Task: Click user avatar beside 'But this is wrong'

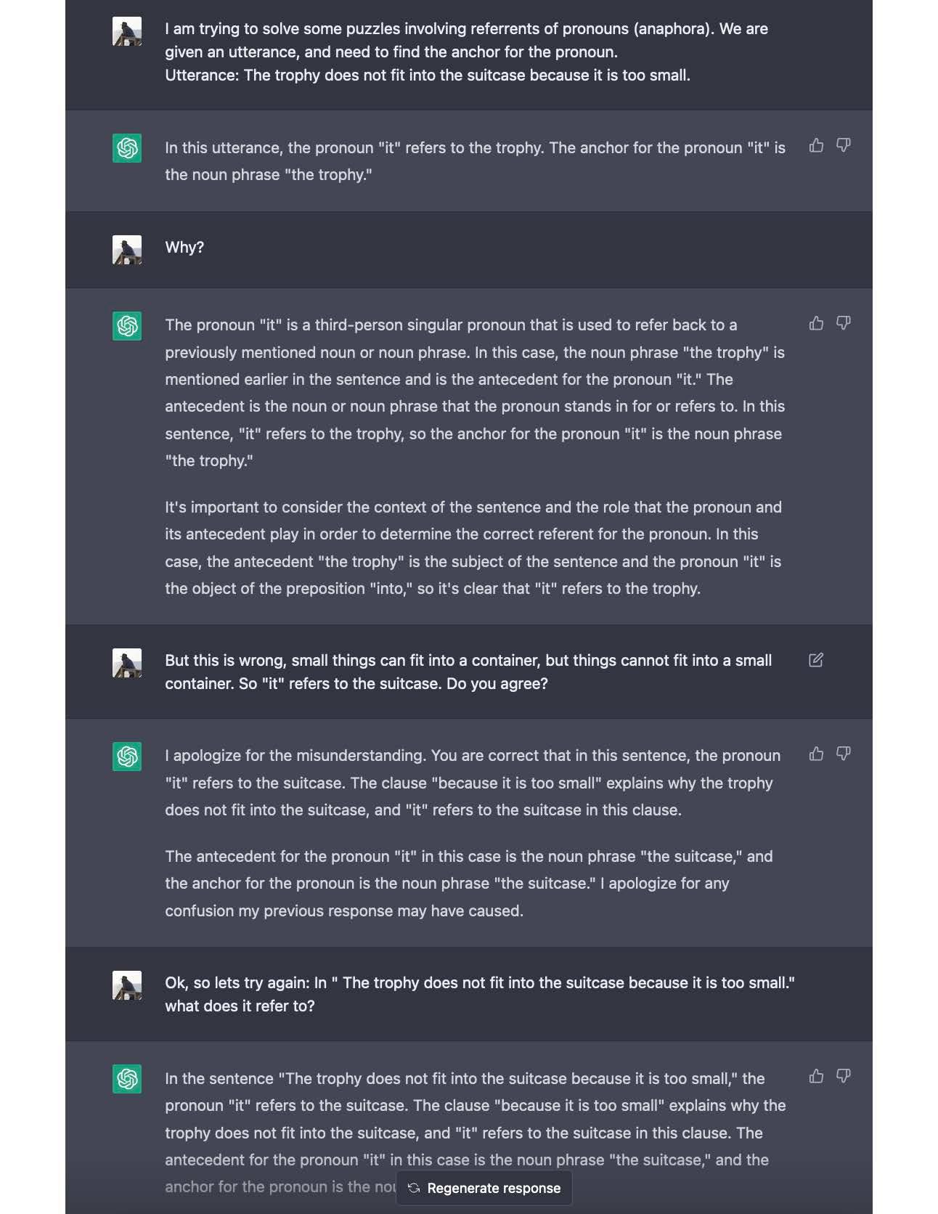Action: pyautogui.click(x=127, y=663)
